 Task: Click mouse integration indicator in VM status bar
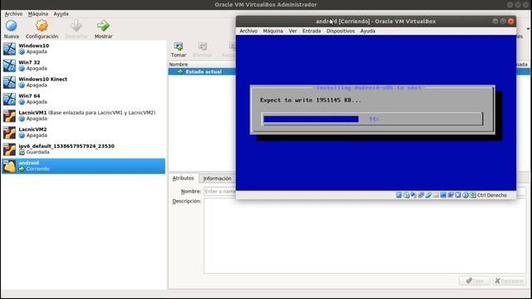tap(465, 195)
